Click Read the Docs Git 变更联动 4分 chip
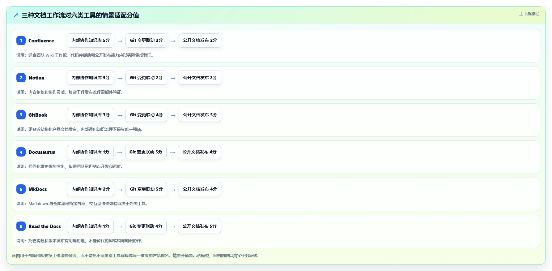This screenshot has height=271, width=552. (x=146, y=226)
